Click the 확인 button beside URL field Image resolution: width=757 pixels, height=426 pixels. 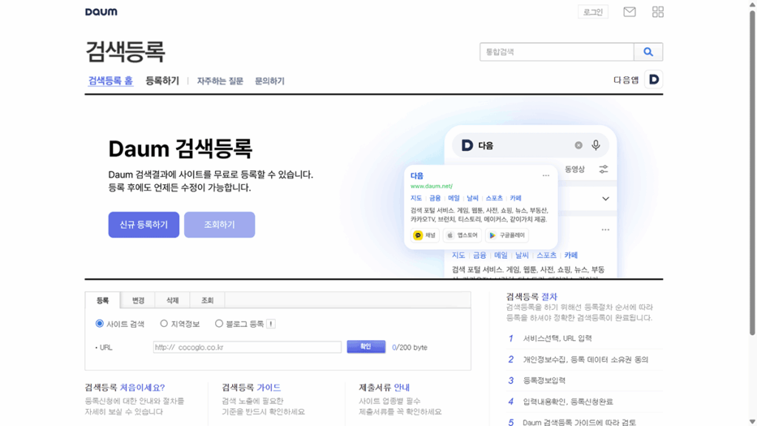366,347
